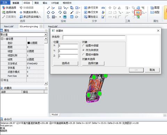Image resolution: width=167 pixels, height=135 pixels.
Task: Click the circle drawing tool
Action: [x=48, y=13]
